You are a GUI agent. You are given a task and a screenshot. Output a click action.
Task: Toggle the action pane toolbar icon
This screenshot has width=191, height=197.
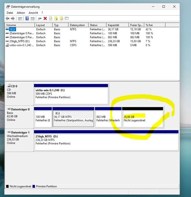coord(33,19)
